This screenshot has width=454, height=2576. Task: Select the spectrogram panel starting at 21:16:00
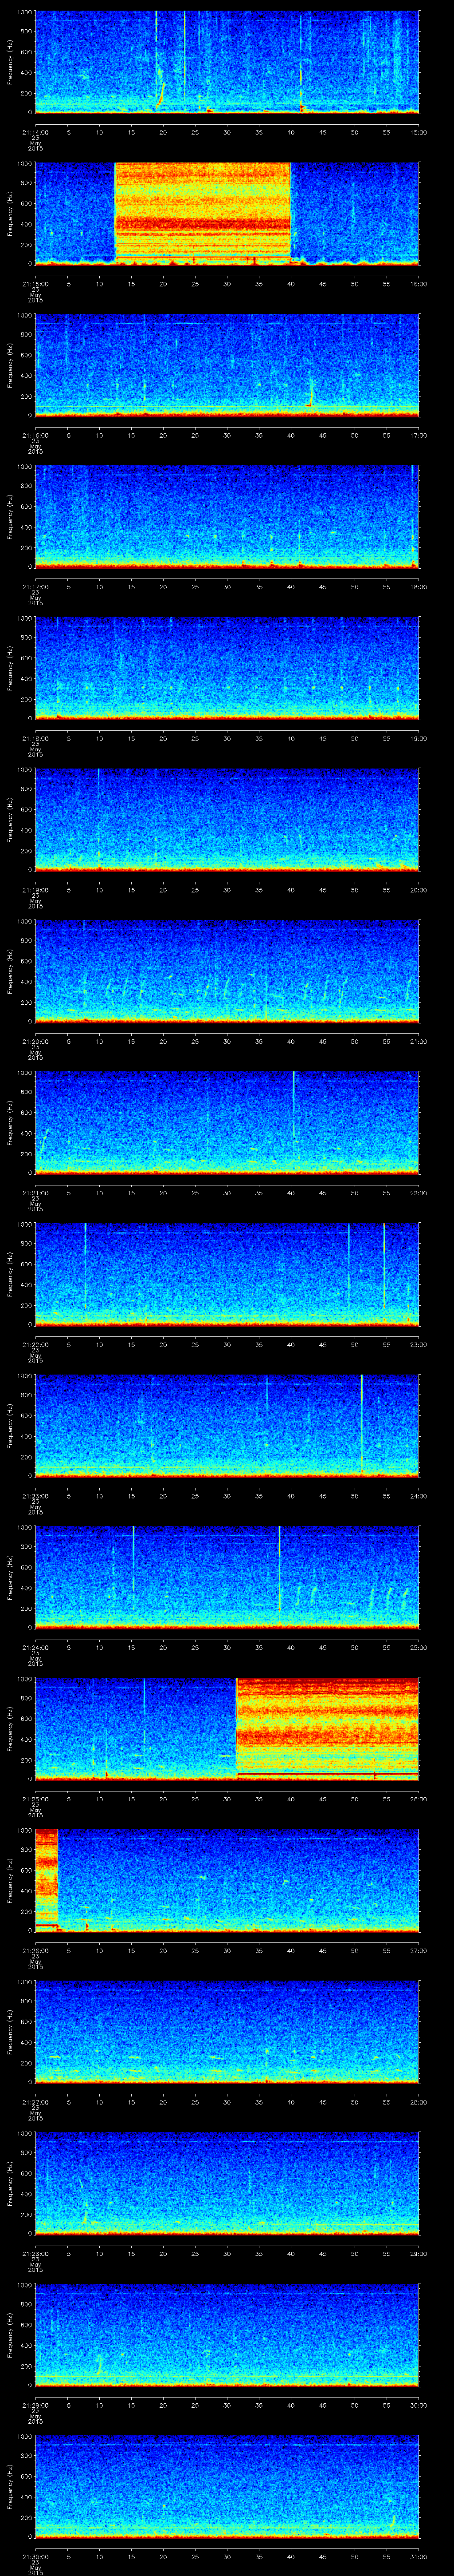point(227,365)
